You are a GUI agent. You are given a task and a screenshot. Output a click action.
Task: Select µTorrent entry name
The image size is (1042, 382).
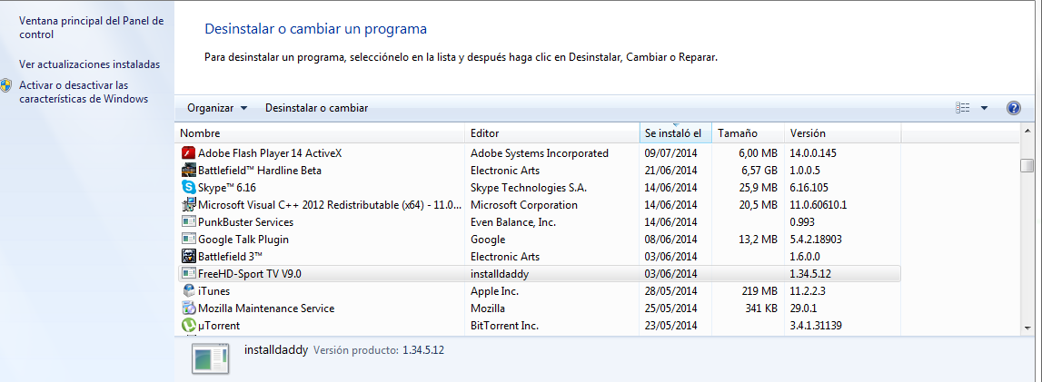click(x=219, y=326)
